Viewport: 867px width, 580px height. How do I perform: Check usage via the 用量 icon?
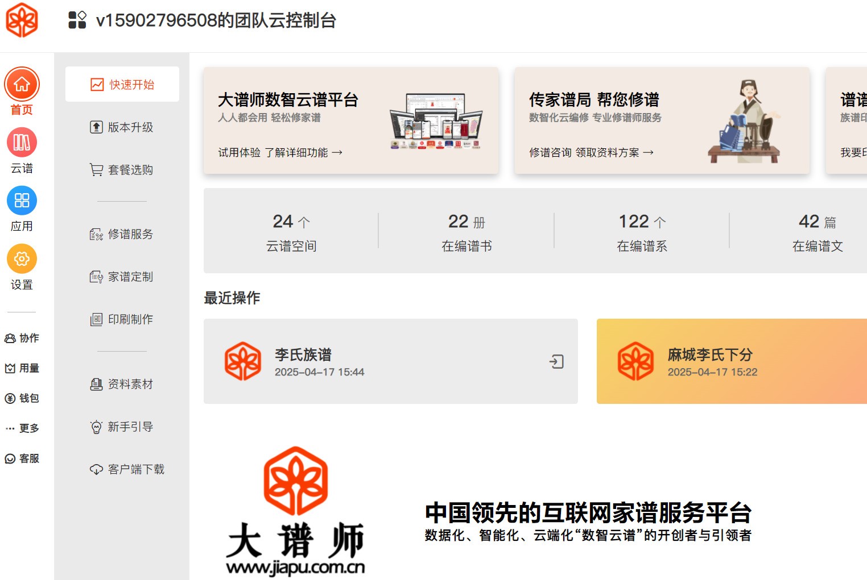click(x=22, y=368)
